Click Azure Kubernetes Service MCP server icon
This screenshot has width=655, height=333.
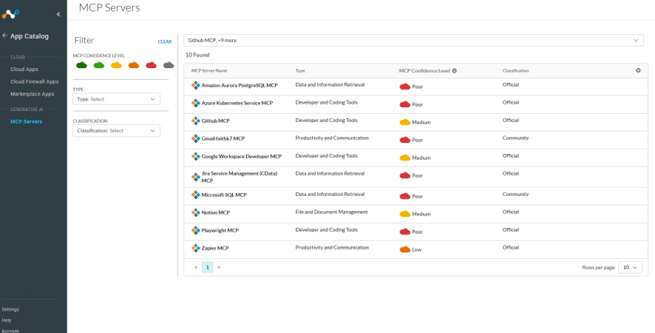pyautogui.click(x=195, y=103)
